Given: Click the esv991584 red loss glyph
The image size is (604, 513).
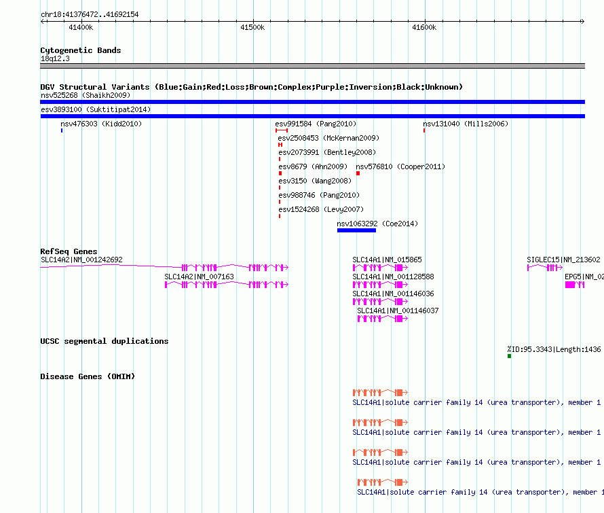Looking at the screenshot, I should 282,130.
